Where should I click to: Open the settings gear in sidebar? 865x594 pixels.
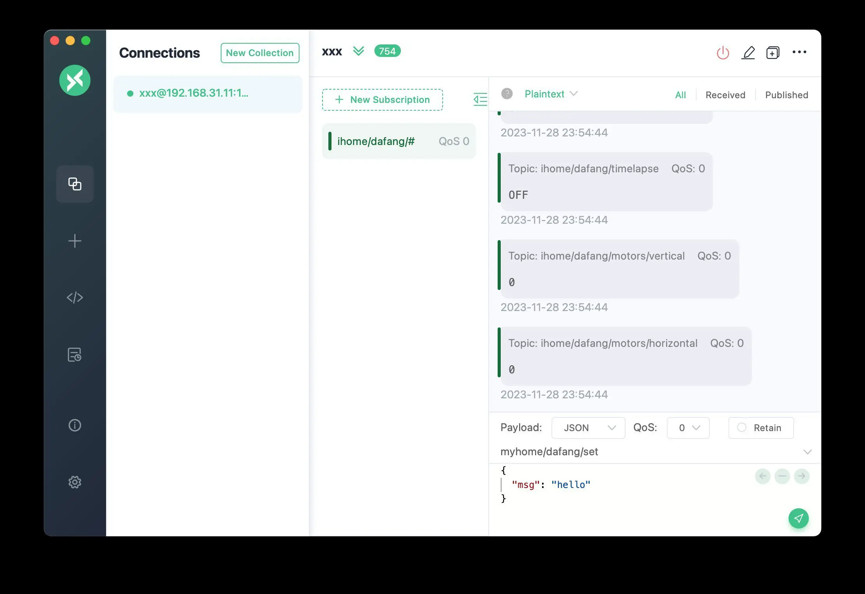coord(74,482)
